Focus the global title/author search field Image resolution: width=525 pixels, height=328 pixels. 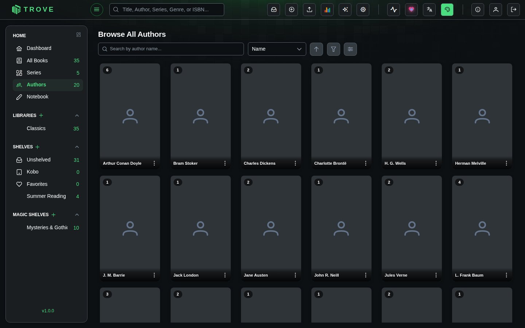click(x=167, y=9)
